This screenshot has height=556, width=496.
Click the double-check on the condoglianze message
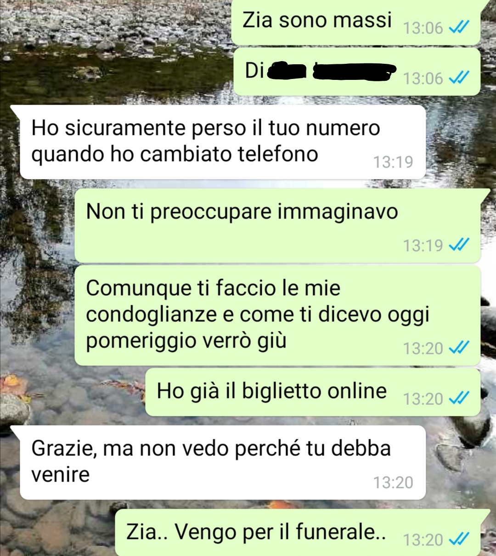tap(459, 348)
